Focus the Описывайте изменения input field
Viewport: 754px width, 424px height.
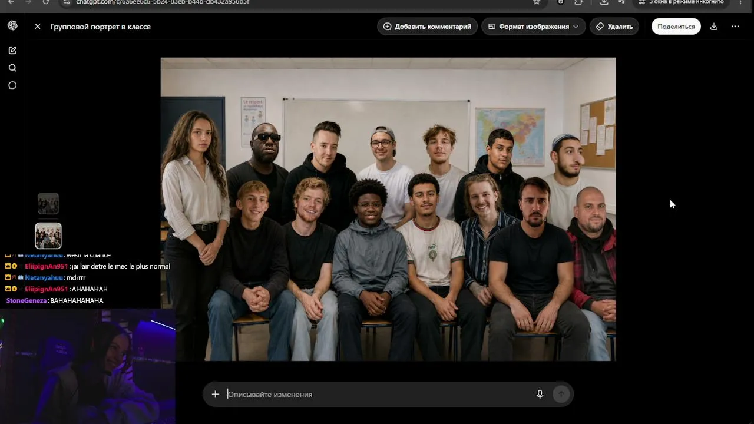(x=377, y=395)
